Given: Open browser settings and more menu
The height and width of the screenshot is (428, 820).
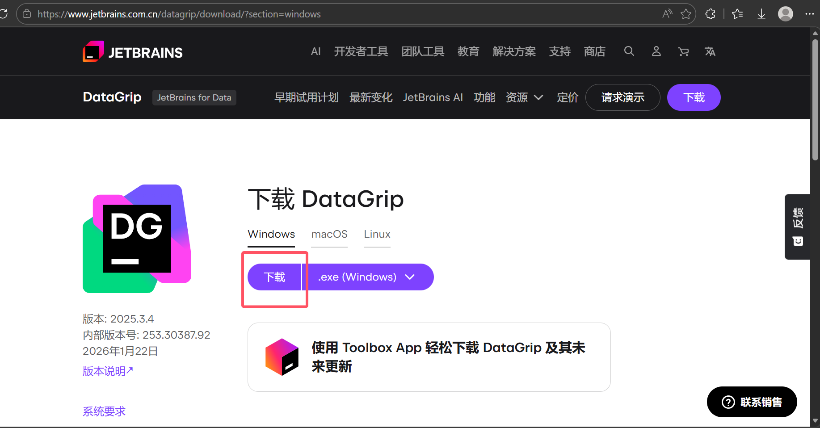Looking at the screenshot, I should (x=810, y=14).
